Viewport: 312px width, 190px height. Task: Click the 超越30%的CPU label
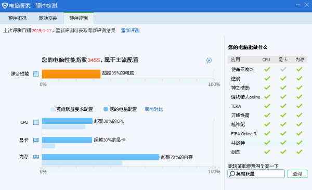pyautogui.click(x=109, y=121)
